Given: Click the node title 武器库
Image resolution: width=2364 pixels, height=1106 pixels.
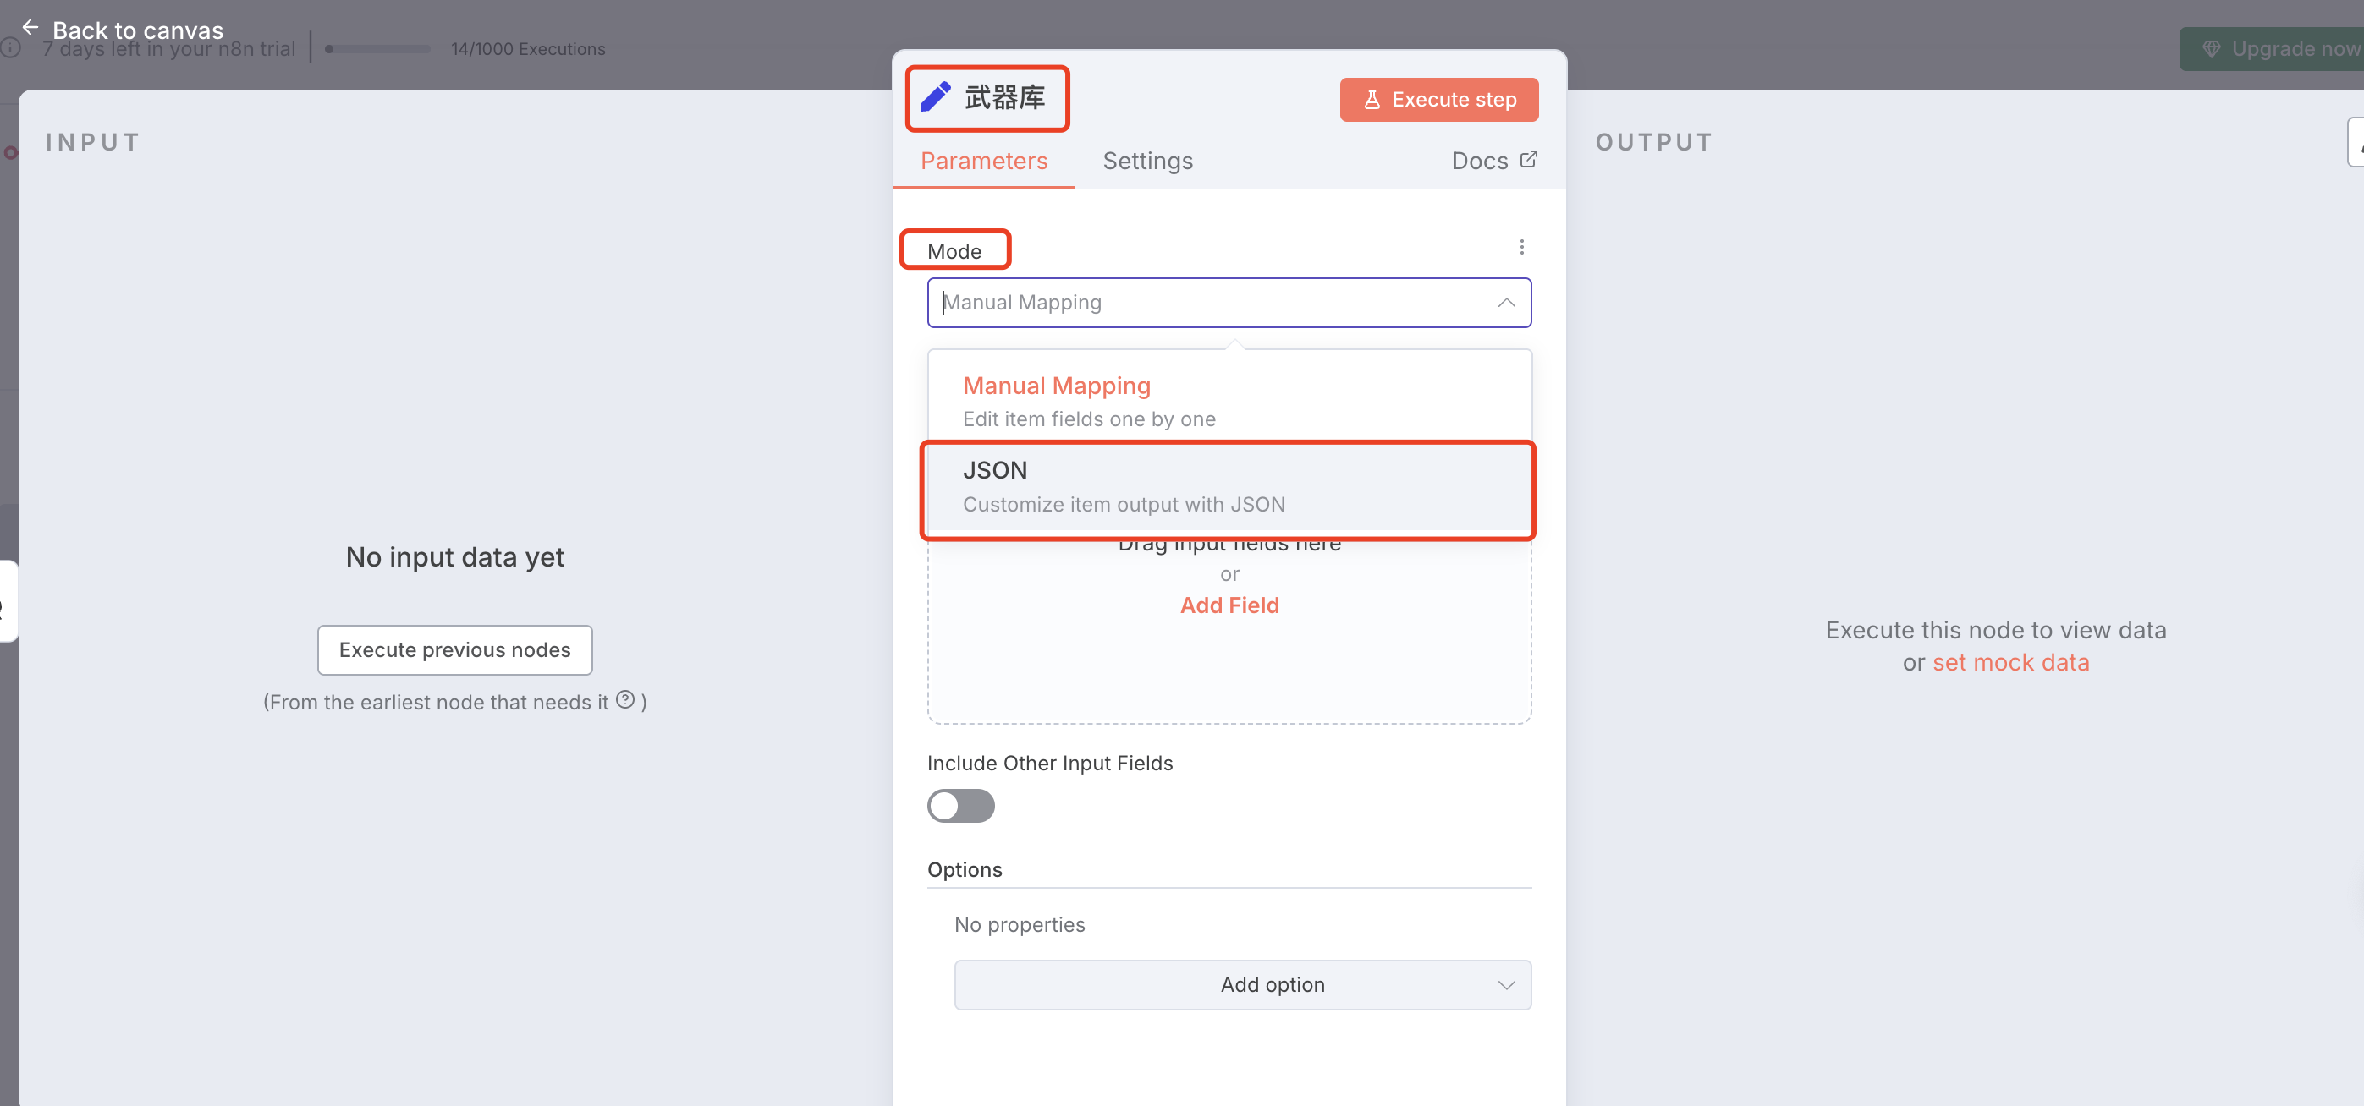Looking at the screenshot, I should 1005,97.
